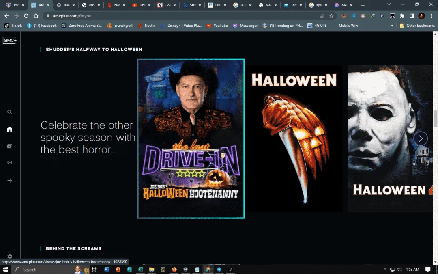Image resolution: width=438 pixels, height=274 pixels.
Task: Open the YouTube bookmark
Action: [217, 26]
